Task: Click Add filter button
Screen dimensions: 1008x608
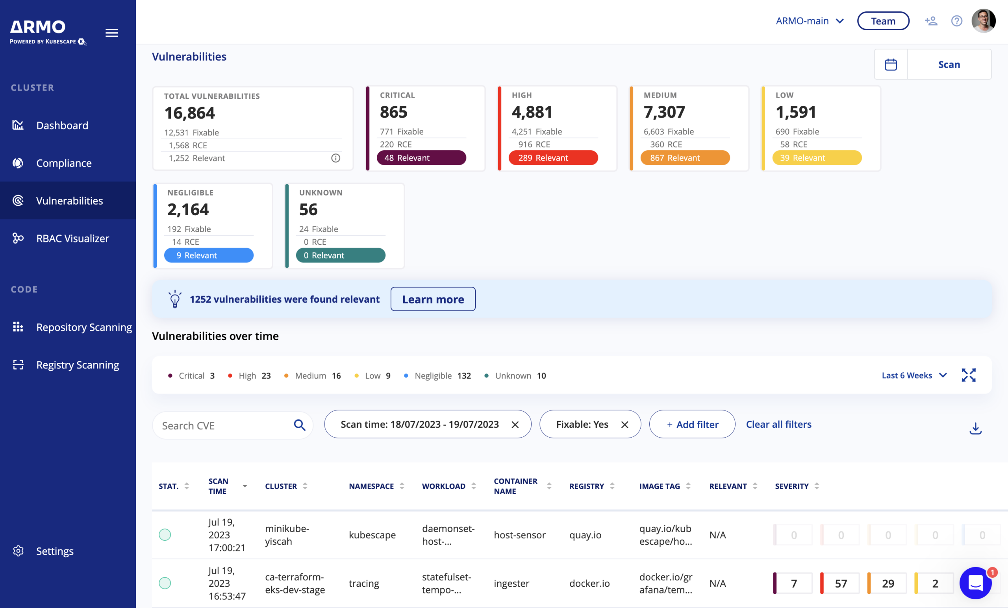Action: pyautogui.click(x=692, y=424)
